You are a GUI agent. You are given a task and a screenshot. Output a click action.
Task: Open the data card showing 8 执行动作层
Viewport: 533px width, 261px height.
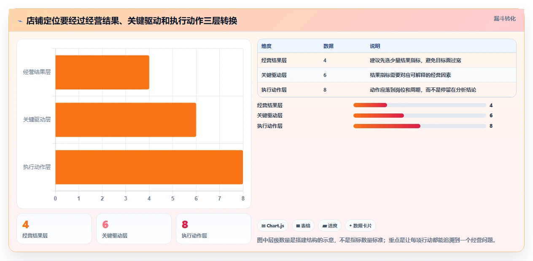(x=213, y=229)
